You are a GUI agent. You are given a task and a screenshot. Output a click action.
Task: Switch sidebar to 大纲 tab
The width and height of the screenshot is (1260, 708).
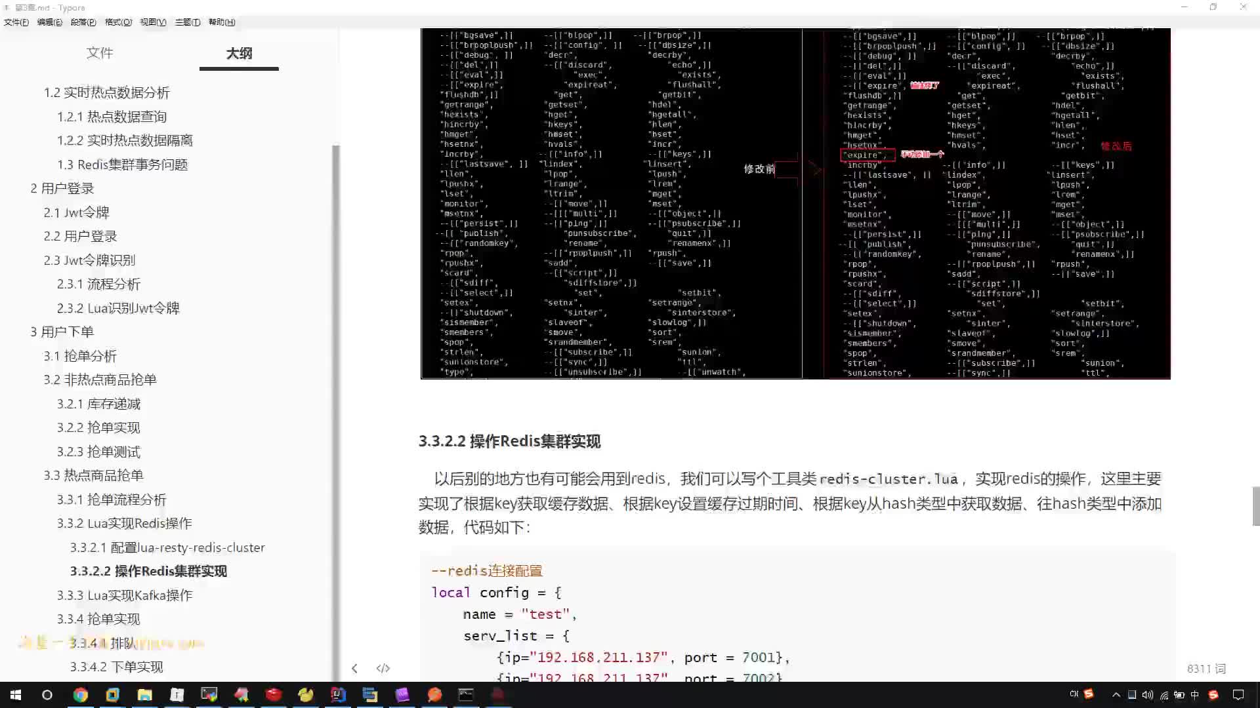[239, 53]
